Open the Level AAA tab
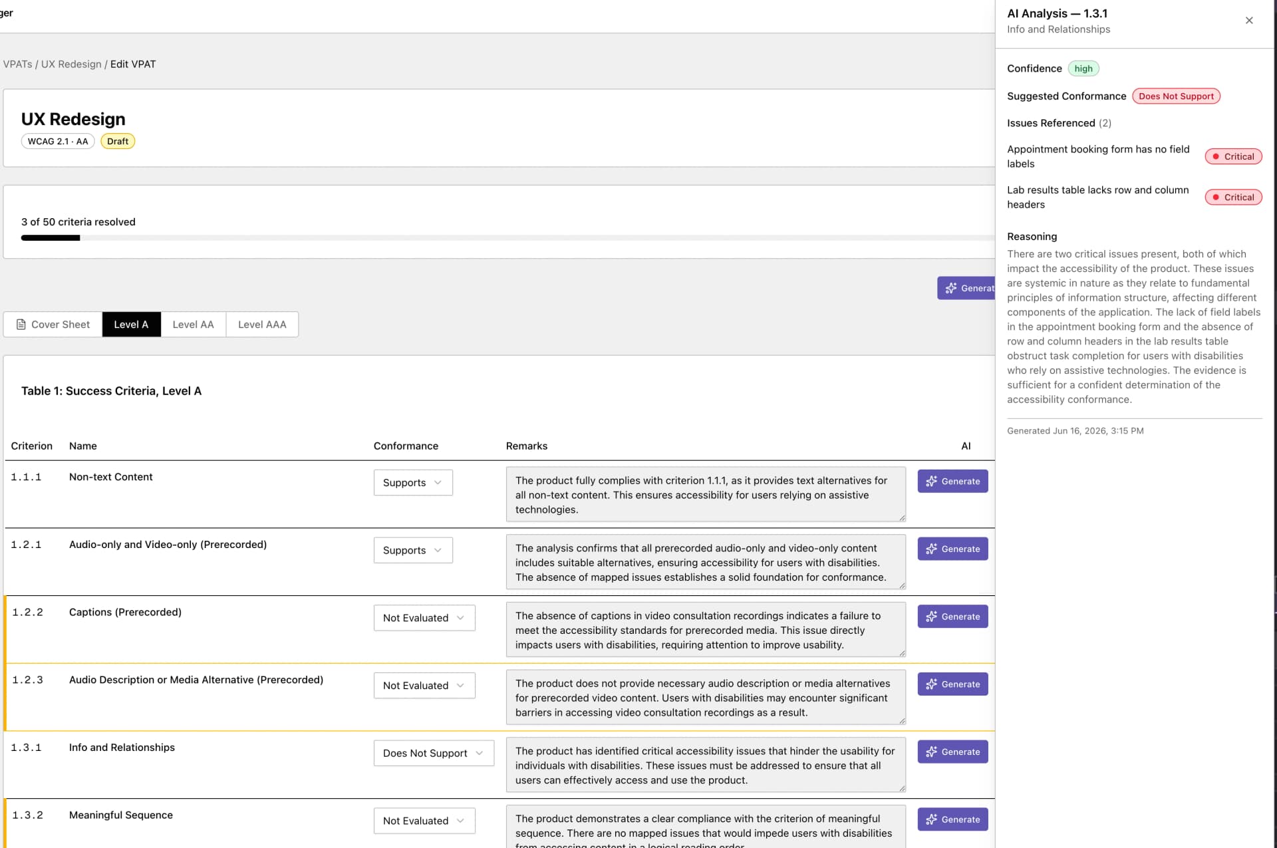1277x848 pixels. [262, 325]
